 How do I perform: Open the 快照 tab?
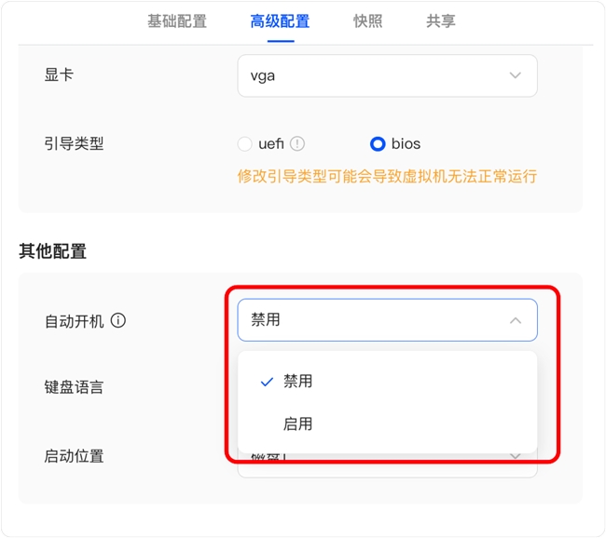pyautogui.click(x=367, y=21)
